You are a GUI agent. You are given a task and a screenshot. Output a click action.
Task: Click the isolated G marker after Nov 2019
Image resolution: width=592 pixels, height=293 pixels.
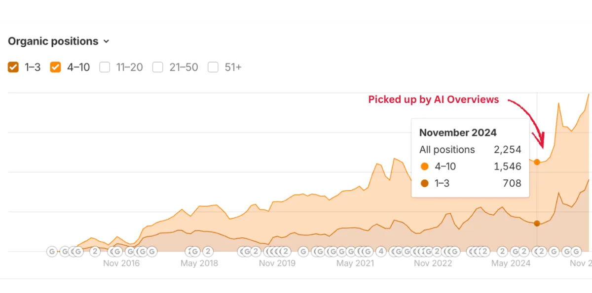303,252
